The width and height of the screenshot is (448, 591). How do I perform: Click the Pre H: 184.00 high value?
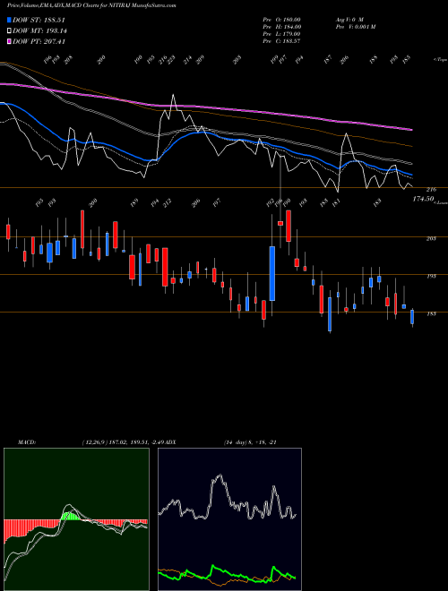pos(281,27)
